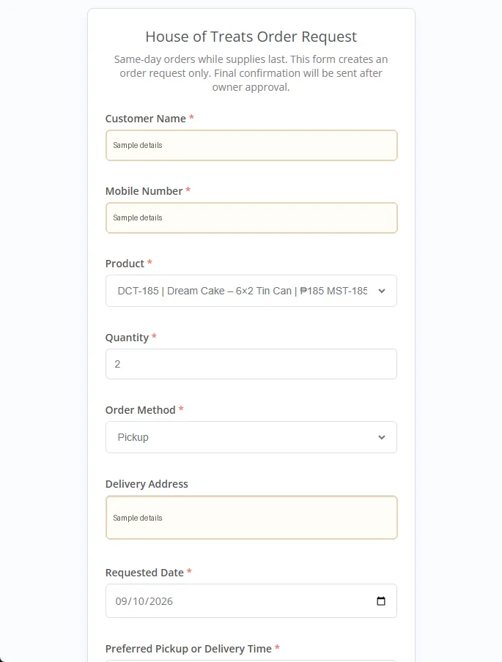The image size is (502, 662).
Task: Click the Preferred Pickup or Delivery Time label
Action: coord(188,649)
